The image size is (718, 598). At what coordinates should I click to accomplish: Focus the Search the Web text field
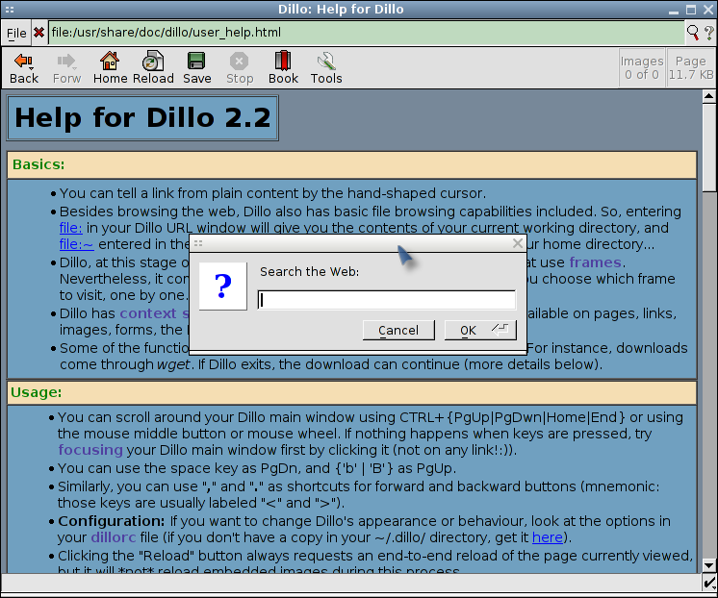tap(387, 300)
